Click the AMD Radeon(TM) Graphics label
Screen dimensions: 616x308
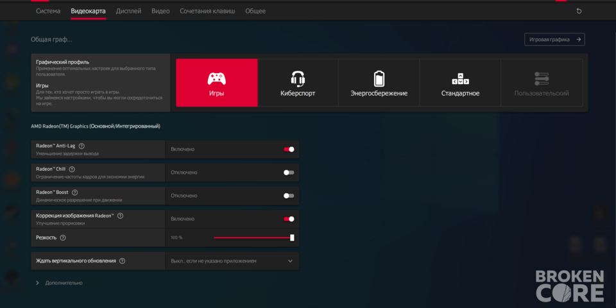(96, 126)
